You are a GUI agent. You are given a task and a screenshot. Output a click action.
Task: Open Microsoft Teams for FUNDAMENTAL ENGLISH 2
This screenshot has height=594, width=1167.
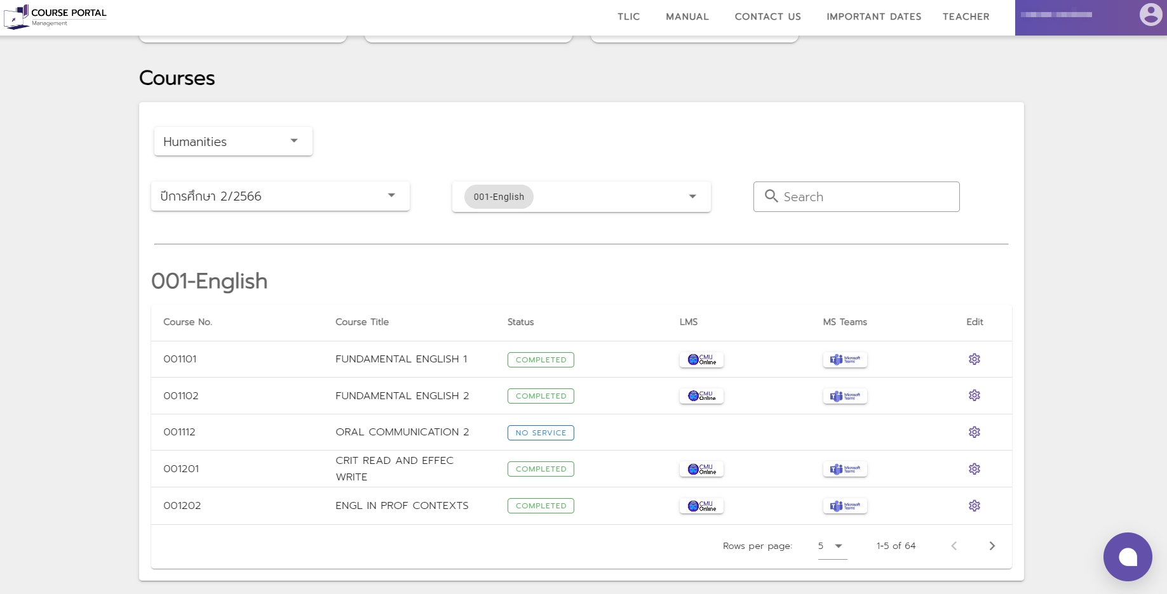point(845,396)
